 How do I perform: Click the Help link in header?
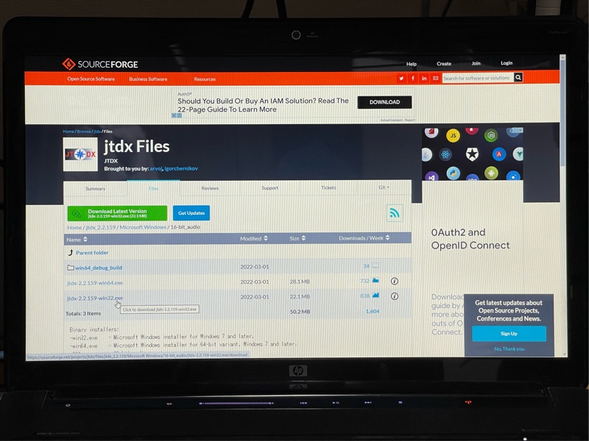(412, 64)
